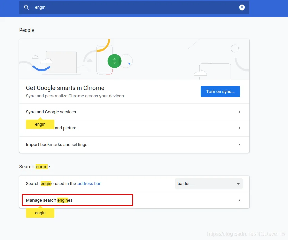Click the dropdown caret next to baidu
The height and width of the screenshot is (240, 288).
[238, 184]
